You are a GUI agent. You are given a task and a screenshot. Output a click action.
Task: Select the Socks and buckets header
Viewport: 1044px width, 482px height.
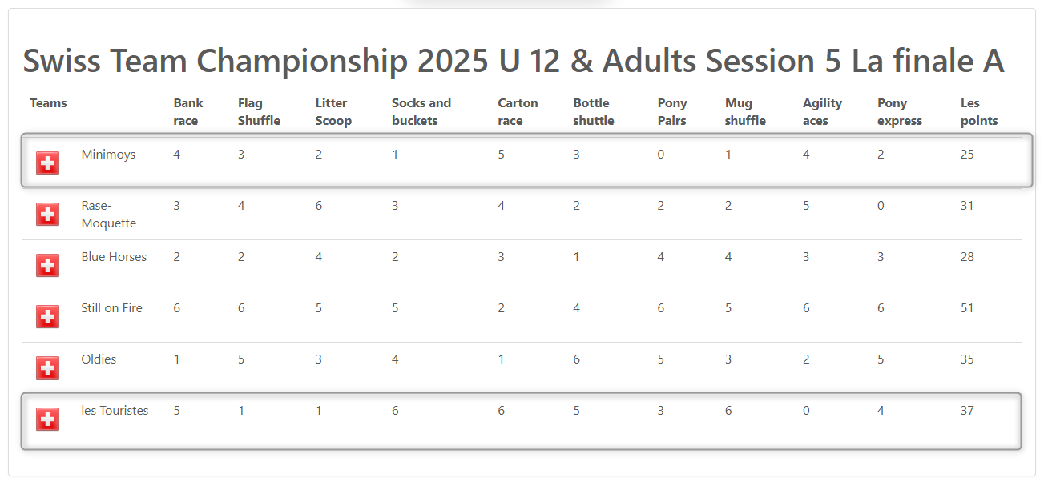421,112
